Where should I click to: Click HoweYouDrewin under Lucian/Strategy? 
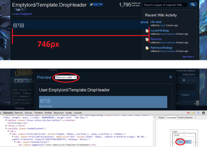[168, 34]
